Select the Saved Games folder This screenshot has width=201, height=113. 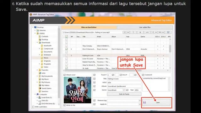(46, 88)
